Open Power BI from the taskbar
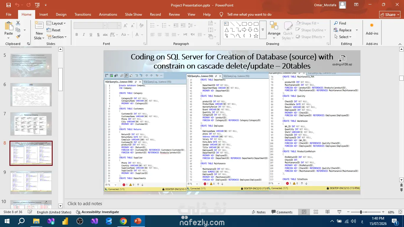The width and height of the screenshot is (404, 227). coord(65,221)
